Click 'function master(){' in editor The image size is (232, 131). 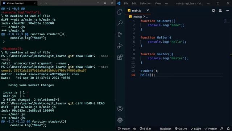pyautogui.click(x=157, y=54)
